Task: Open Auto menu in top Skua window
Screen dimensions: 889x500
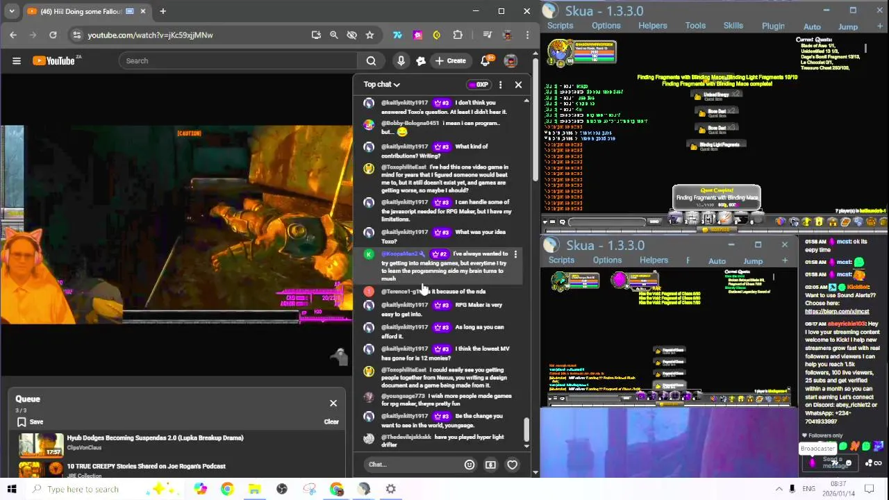Action: point(812,27)
